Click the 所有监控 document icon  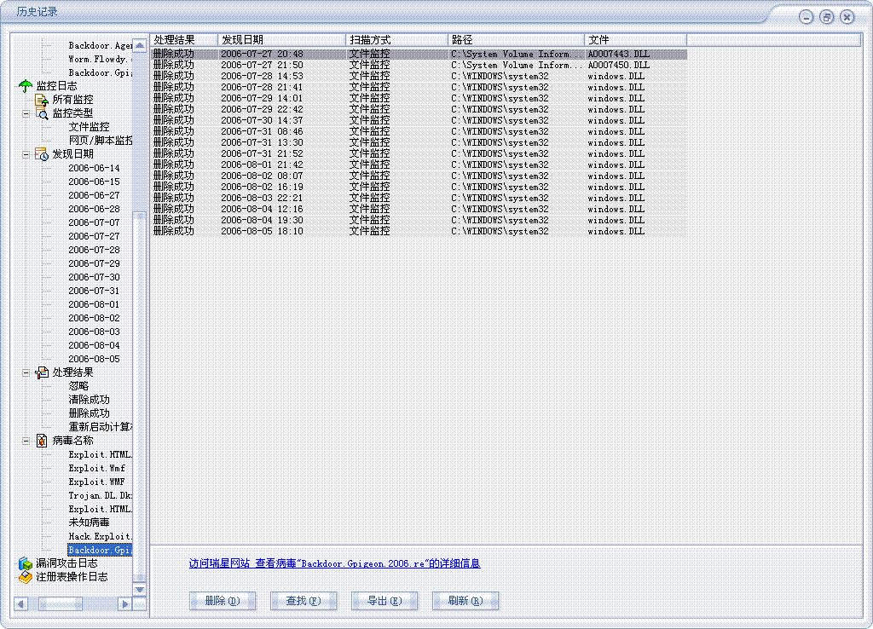42,100
